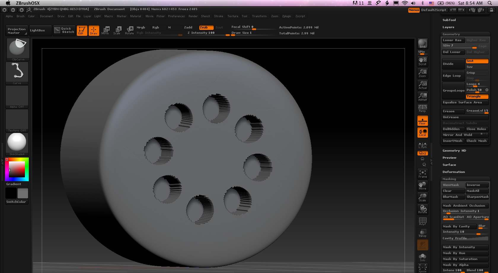Click the AAHalf view icon
This screenshot has width=498, height=273.
tap(422, 96)
